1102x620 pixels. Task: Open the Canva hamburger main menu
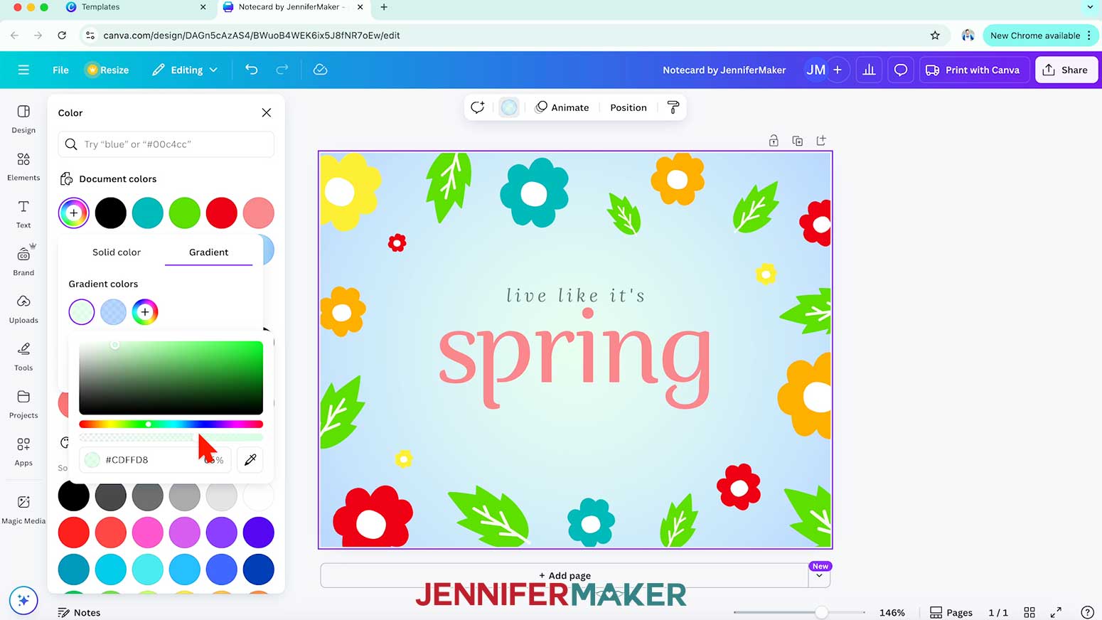pos(23,70)
